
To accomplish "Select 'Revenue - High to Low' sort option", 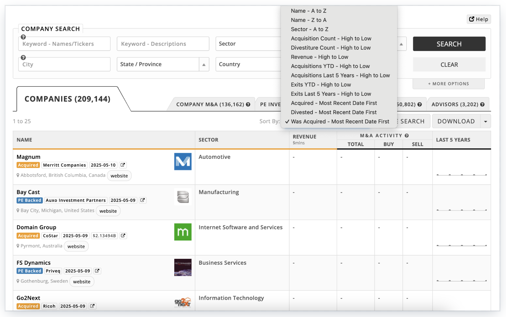I will coord(319,57).
